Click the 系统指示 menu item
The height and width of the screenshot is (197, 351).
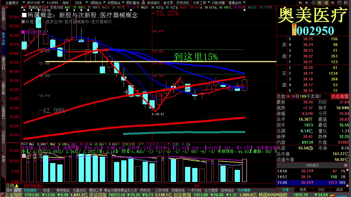pos(154,3)
